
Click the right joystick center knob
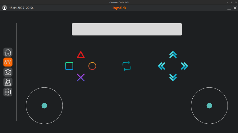click(209, 106)
